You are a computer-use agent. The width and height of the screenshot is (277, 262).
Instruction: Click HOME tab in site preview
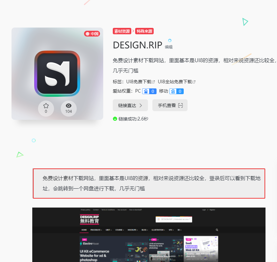click(x=84, y=230)
